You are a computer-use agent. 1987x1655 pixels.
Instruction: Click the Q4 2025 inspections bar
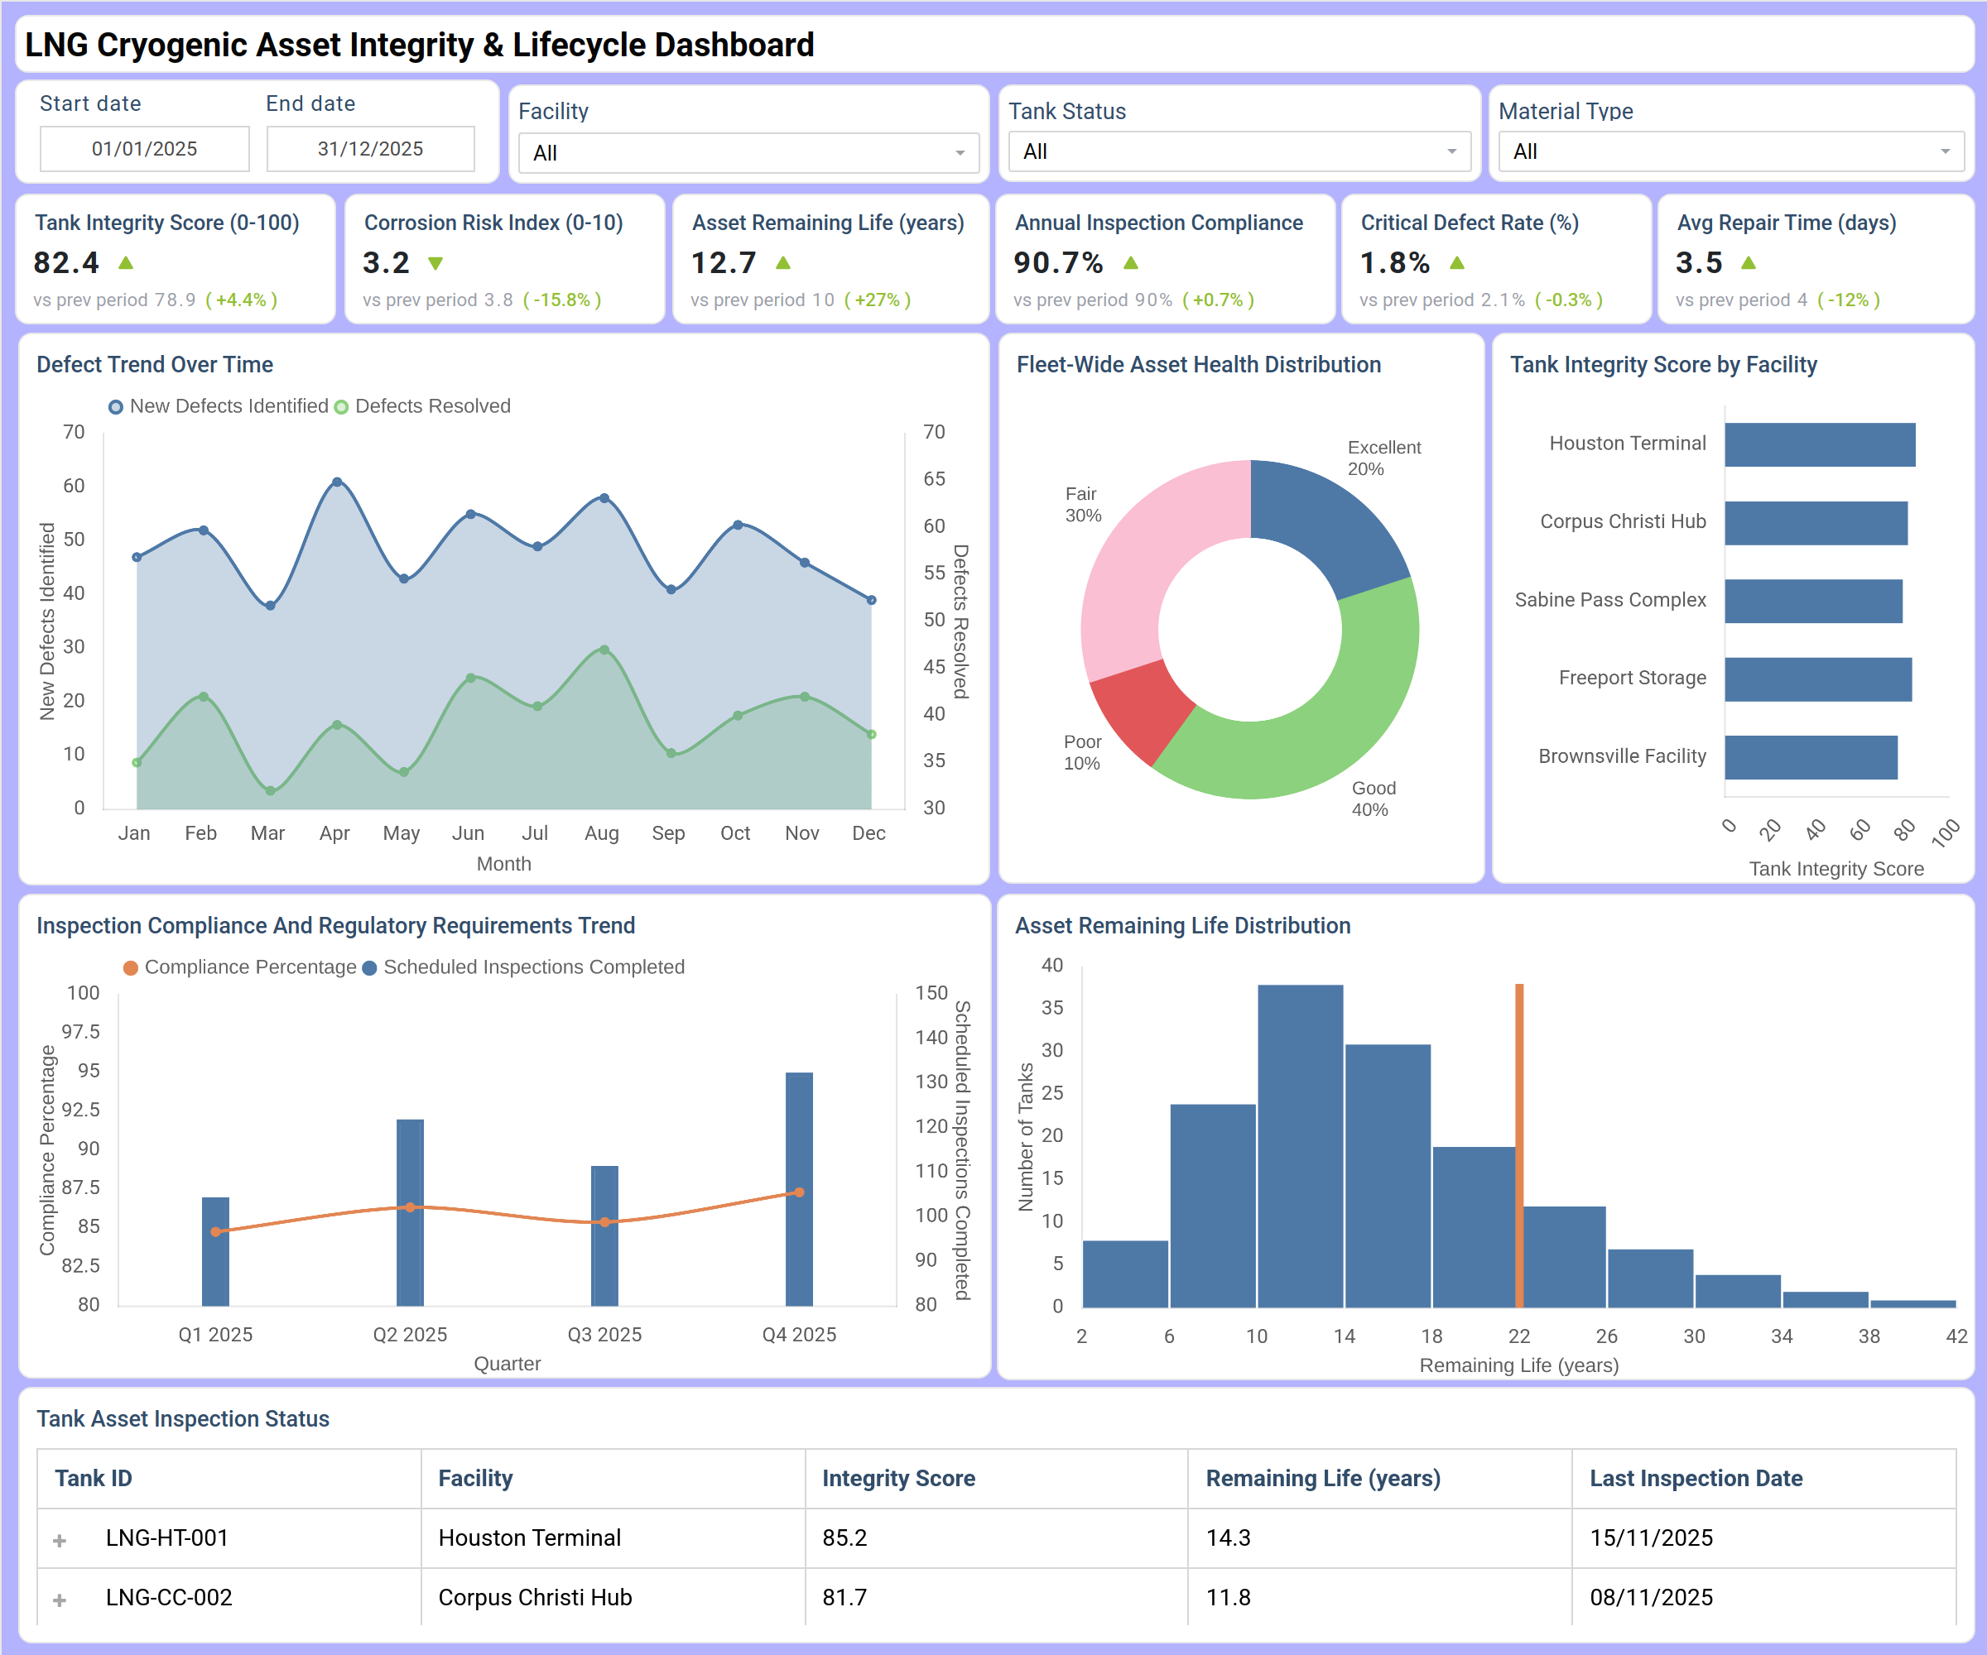[800, 1190]
